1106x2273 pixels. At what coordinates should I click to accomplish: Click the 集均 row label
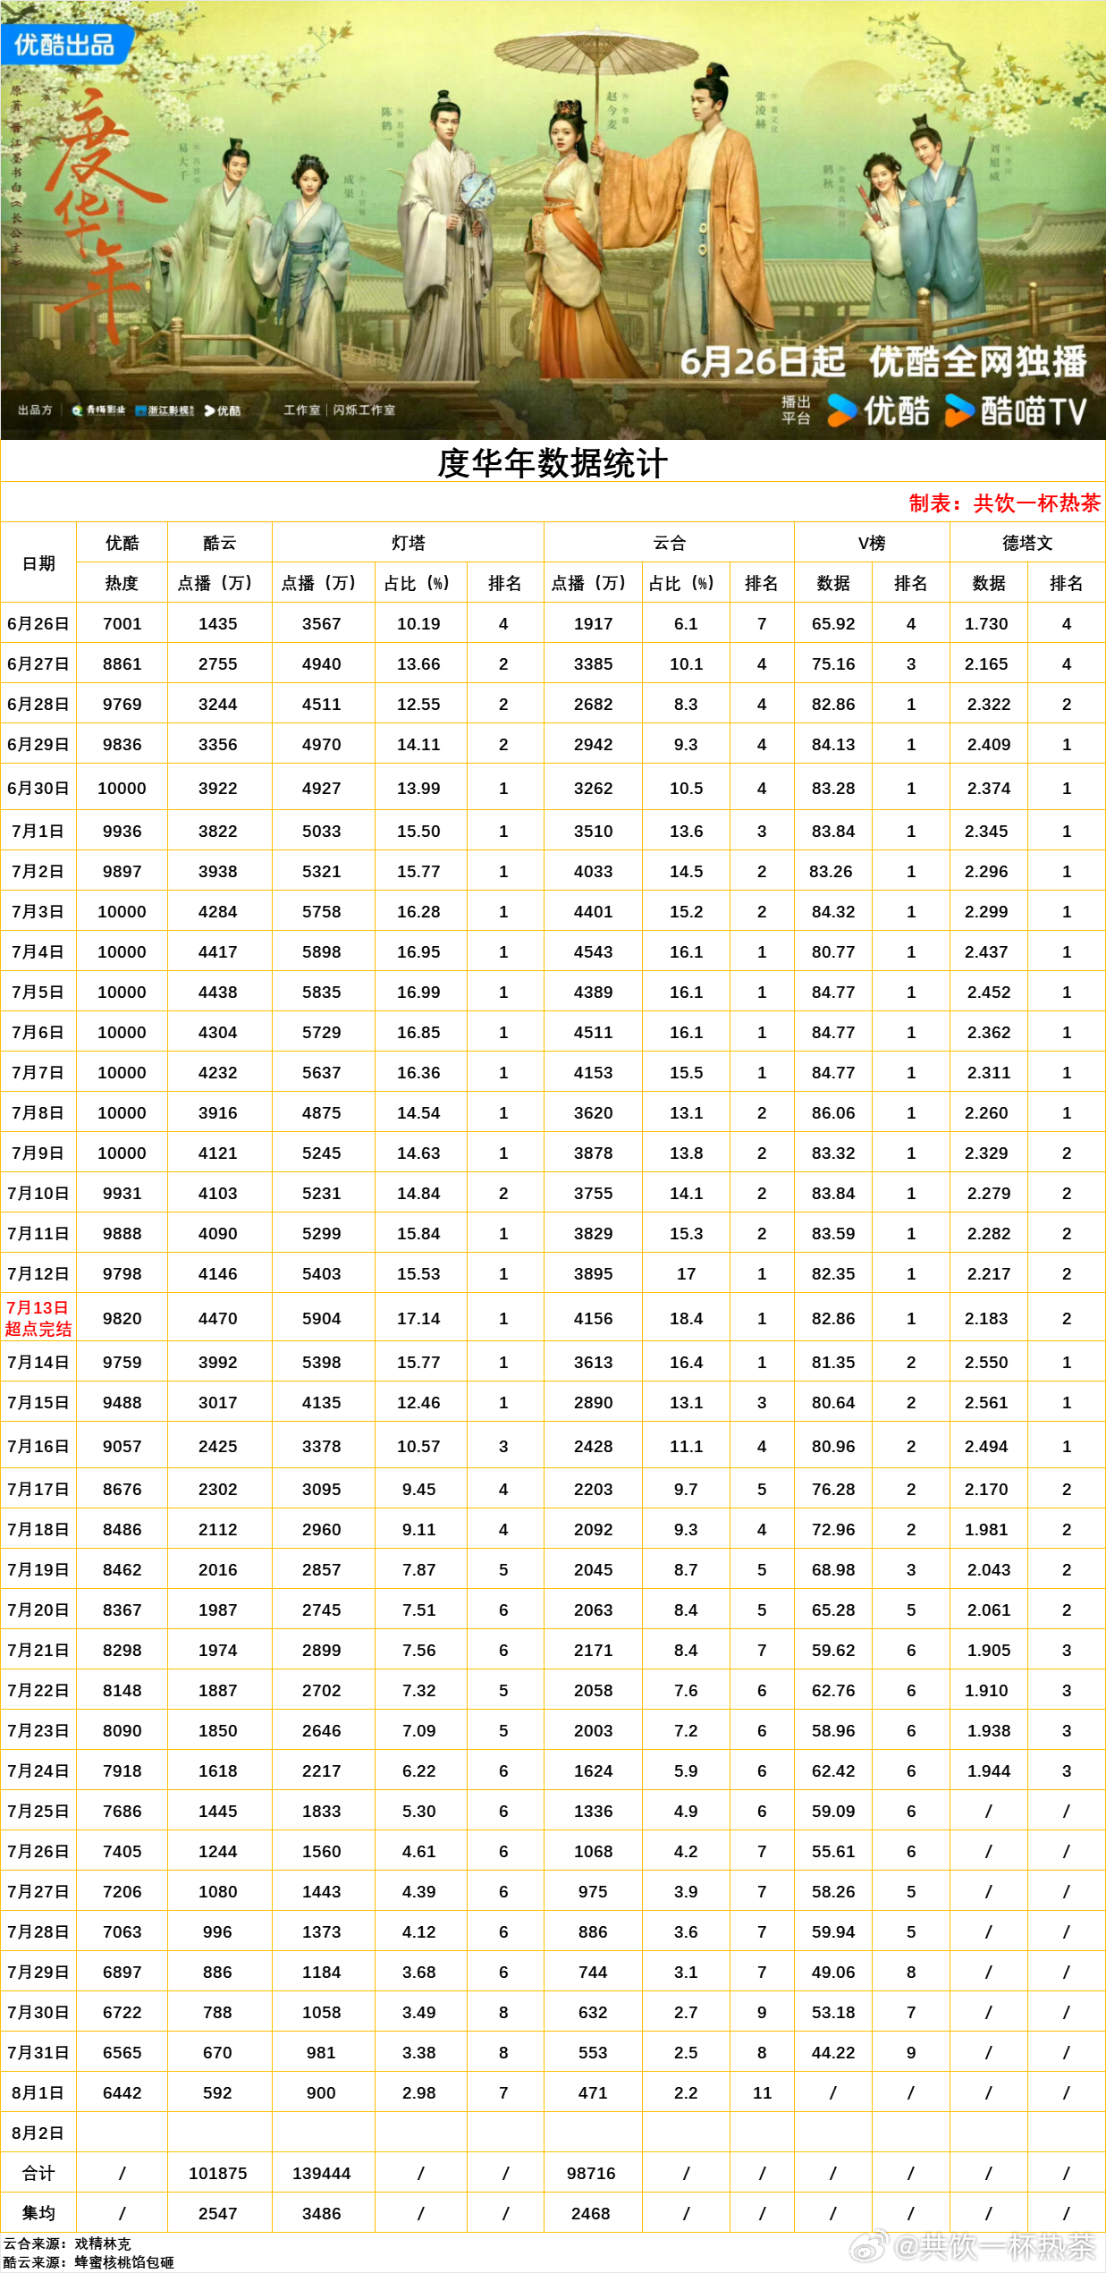[x=38, y=2213]
